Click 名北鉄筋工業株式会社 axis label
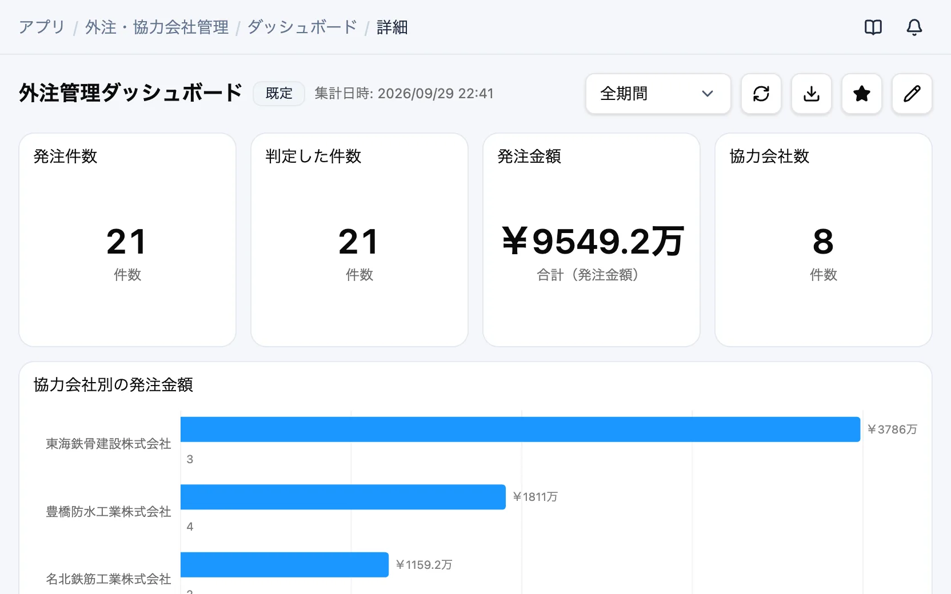Viewport: 951px width, 594px height. tap(109, 579)
